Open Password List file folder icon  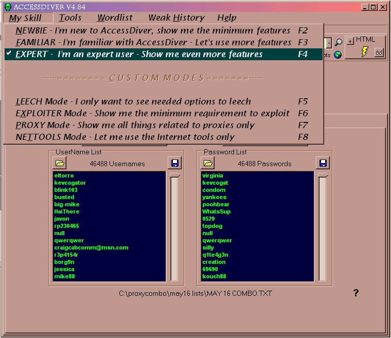pyautogui.click(x=208, y=163)
